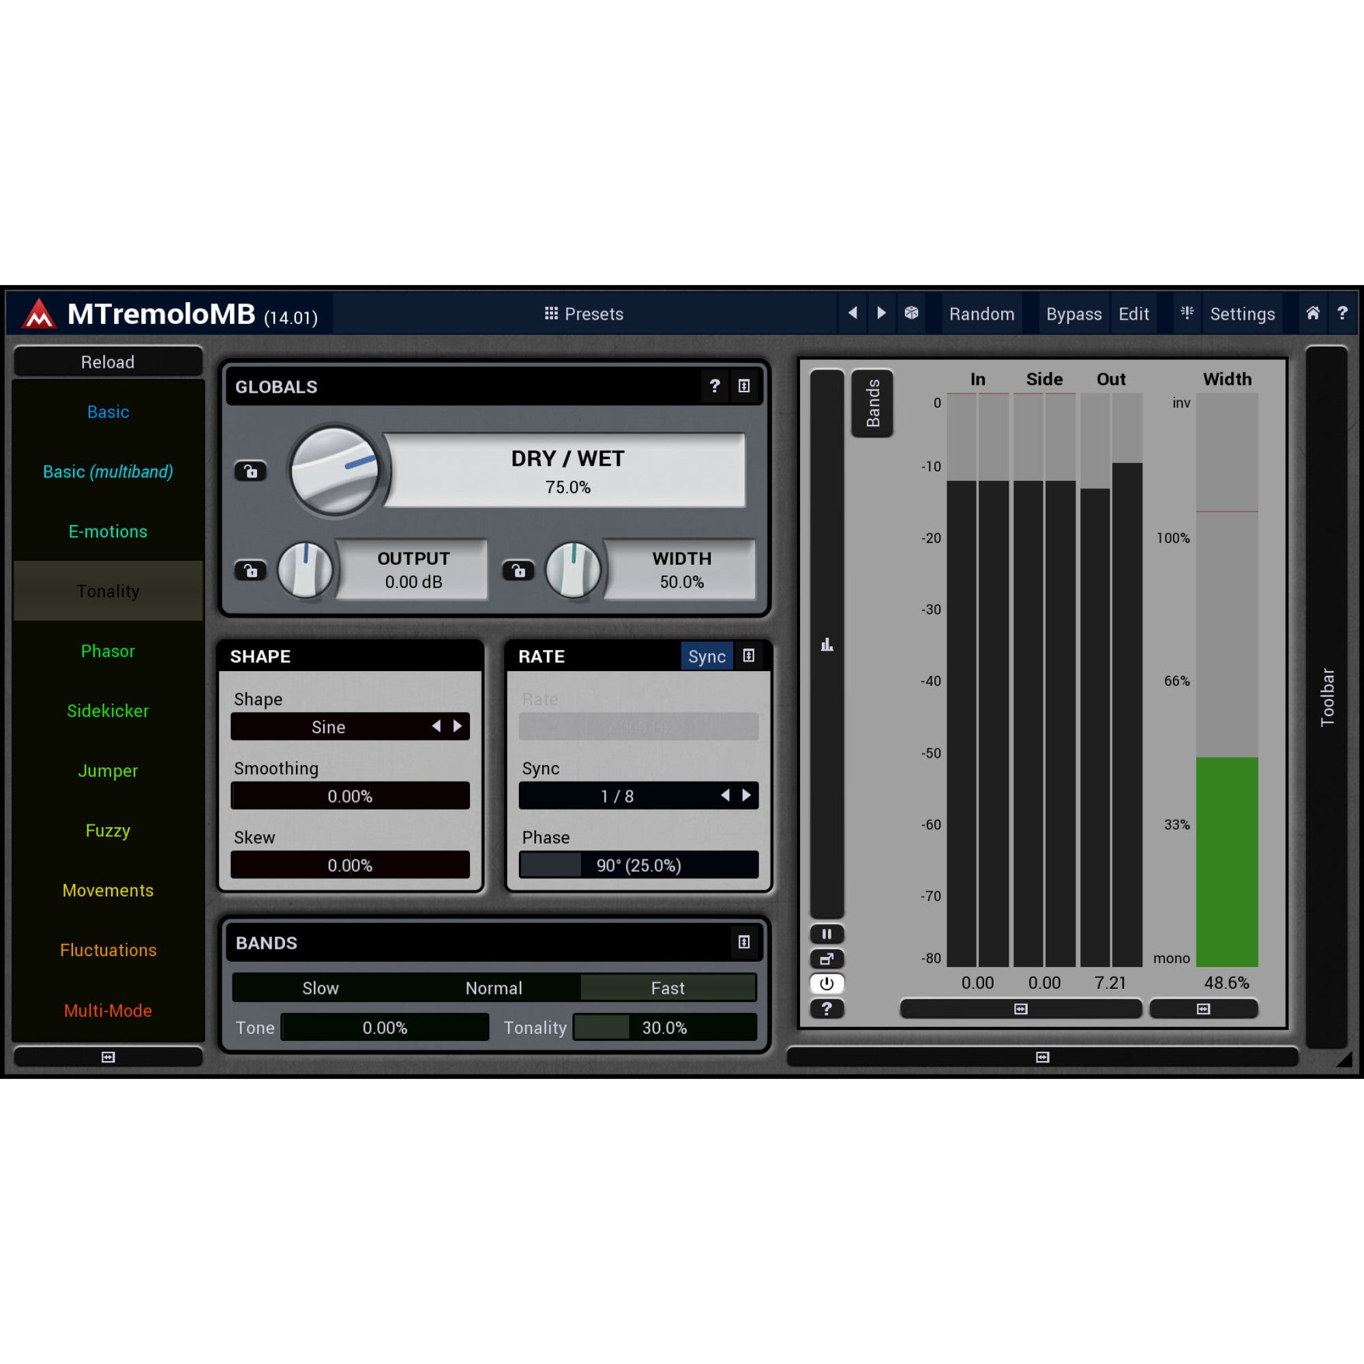Select next shape with right arrow
1364x1364 pixels.
tap(458, 726)
